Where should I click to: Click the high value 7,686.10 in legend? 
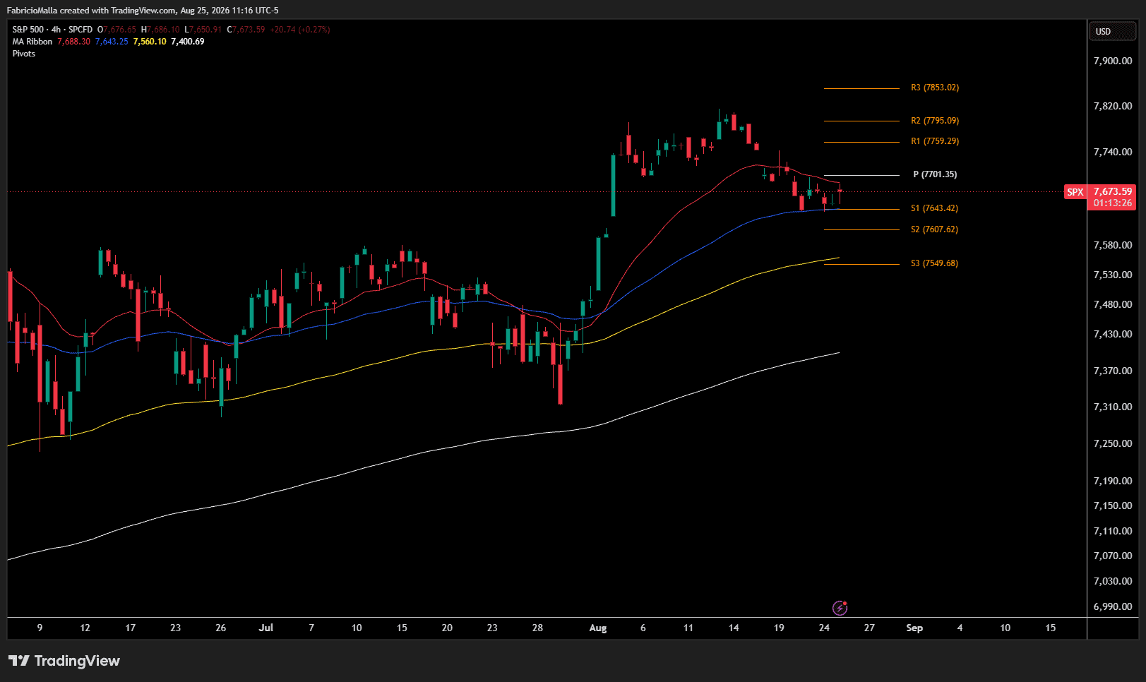(x=163, y=30)
